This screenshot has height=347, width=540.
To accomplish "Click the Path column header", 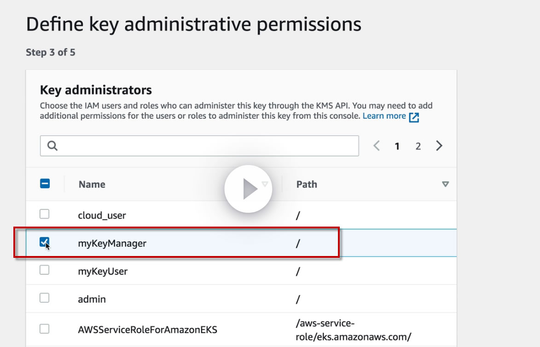I will [x=307, y=184].
